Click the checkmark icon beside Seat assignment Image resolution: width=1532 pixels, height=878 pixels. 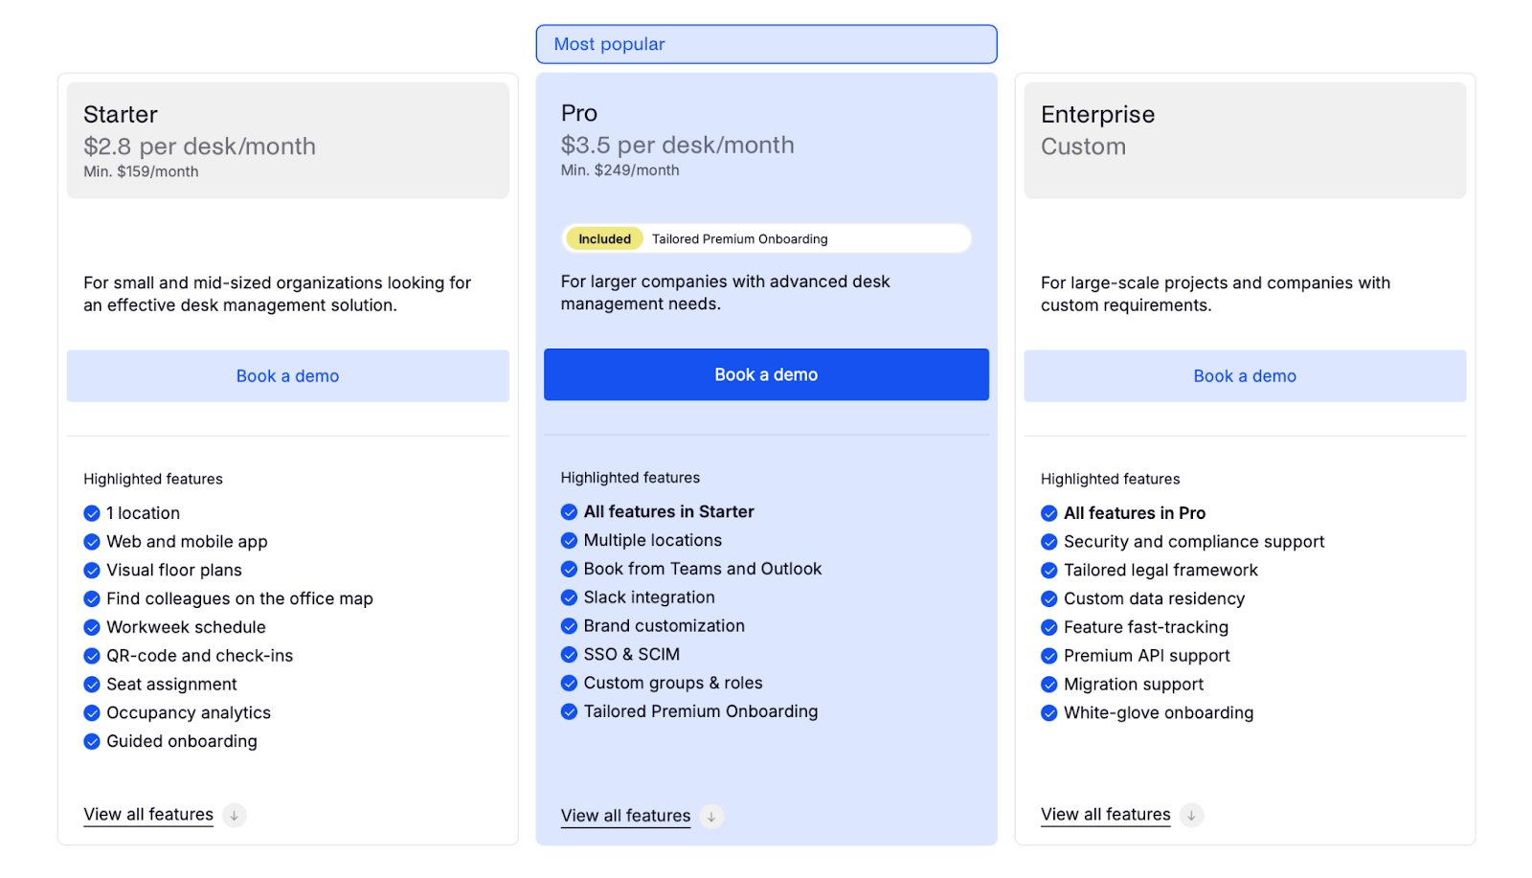tap(92, 685)
